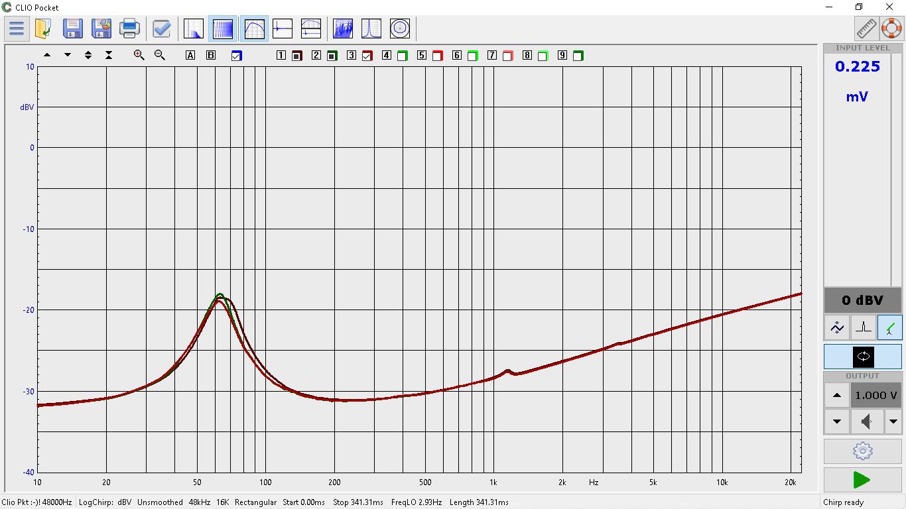Image resolution: width=906 pixels, height=509 pixels.
Task: Store curve into overlay slot 1
Action: coord(281,55)
